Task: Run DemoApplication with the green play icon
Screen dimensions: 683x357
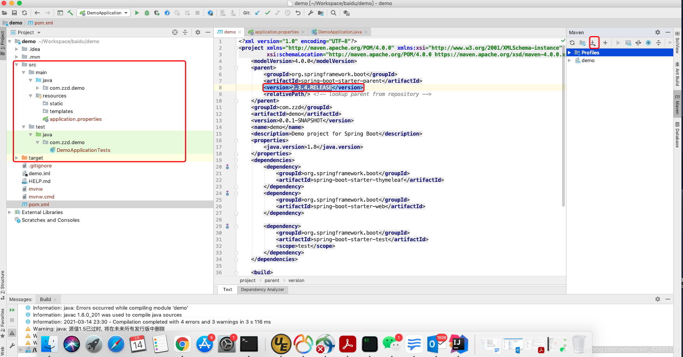Action: click(x=137, y=13)
